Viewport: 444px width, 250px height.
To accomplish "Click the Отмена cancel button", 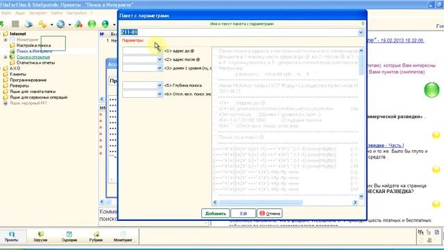I will click(x=270, y=213).
